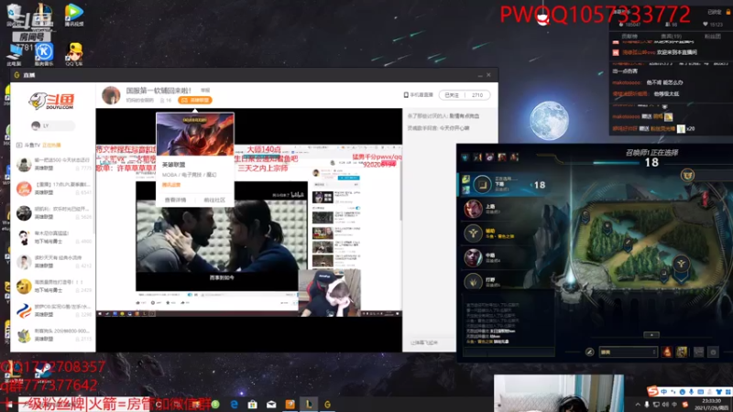Viewport: 733px width, 412px height.
Task: Show hidden system tray icons
Action: (638, 405)
